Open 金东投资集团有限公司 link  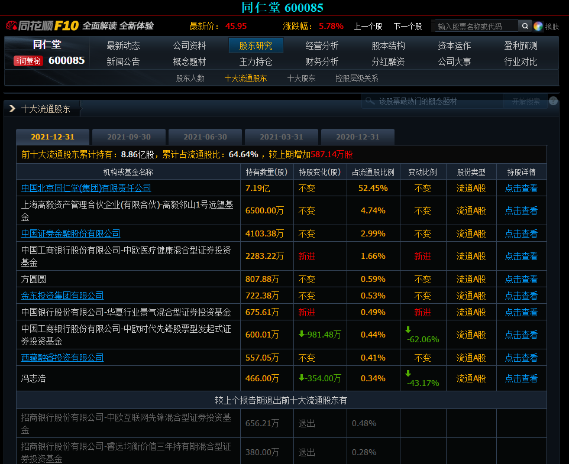[x=63, y=296]
